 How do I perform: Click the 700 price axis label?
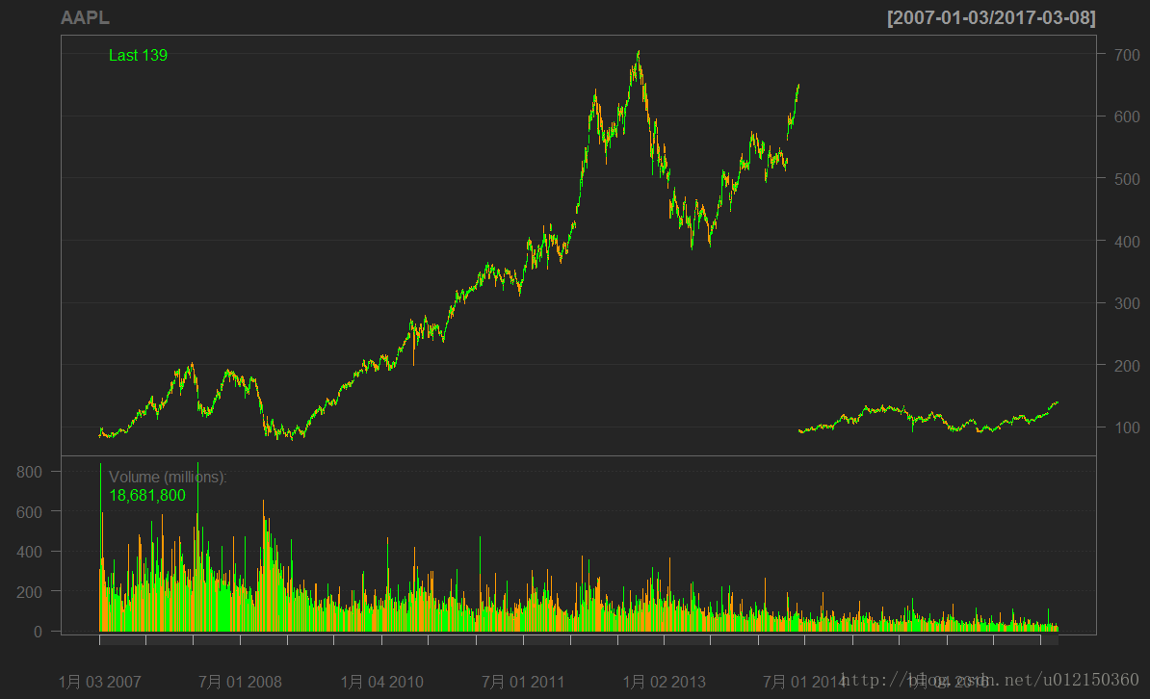(1127, 55)
